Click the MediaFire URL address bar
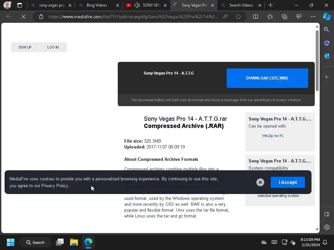 [x=133, y=17]
